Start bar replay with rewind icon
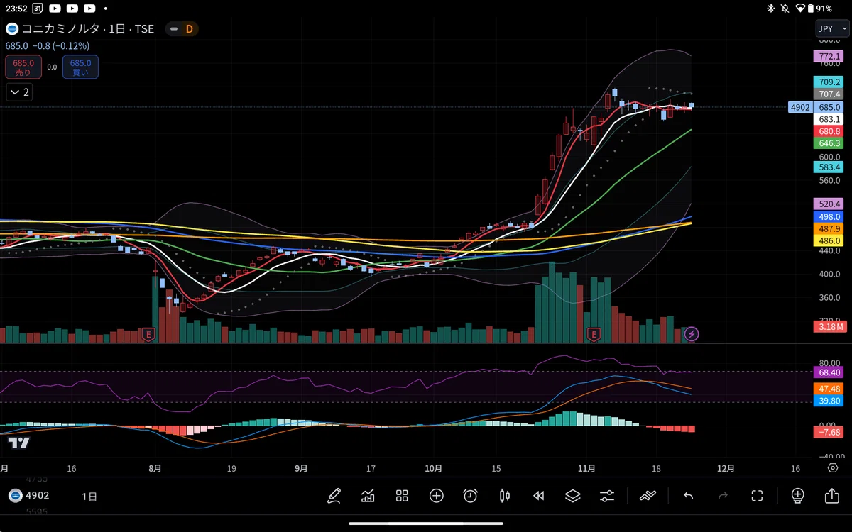The height and width of the screenshot is (532, 852). click(538, 496)
